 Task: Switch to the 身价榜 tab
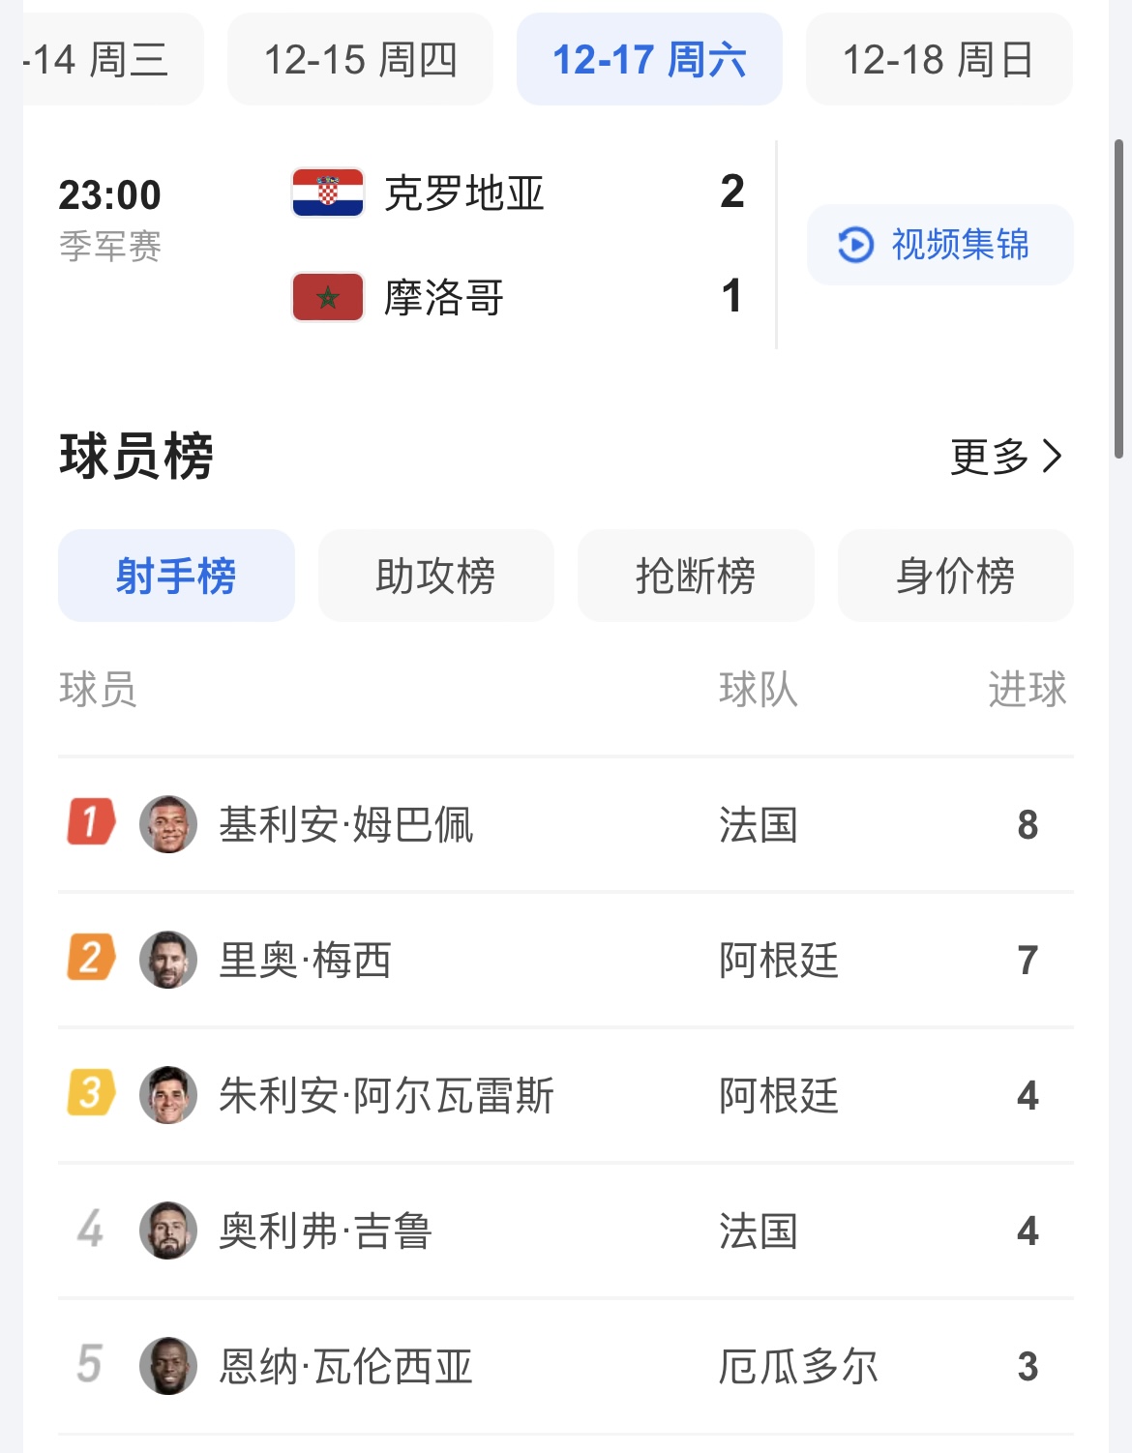956,576
